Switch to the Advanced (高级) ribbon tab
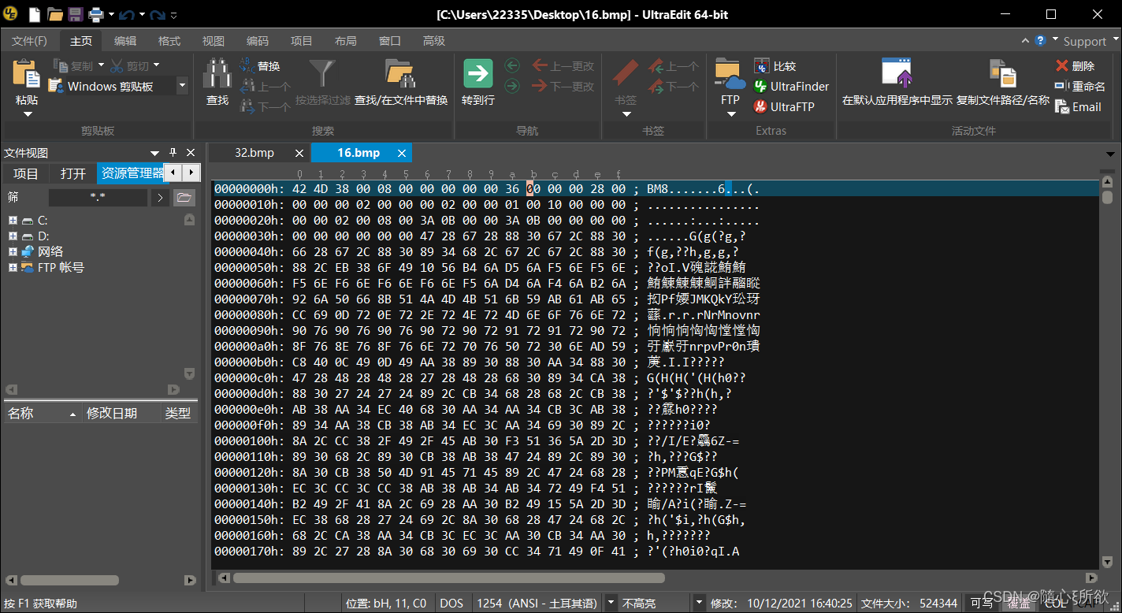The image size is (1122, 613). click(x=434, y=41)
